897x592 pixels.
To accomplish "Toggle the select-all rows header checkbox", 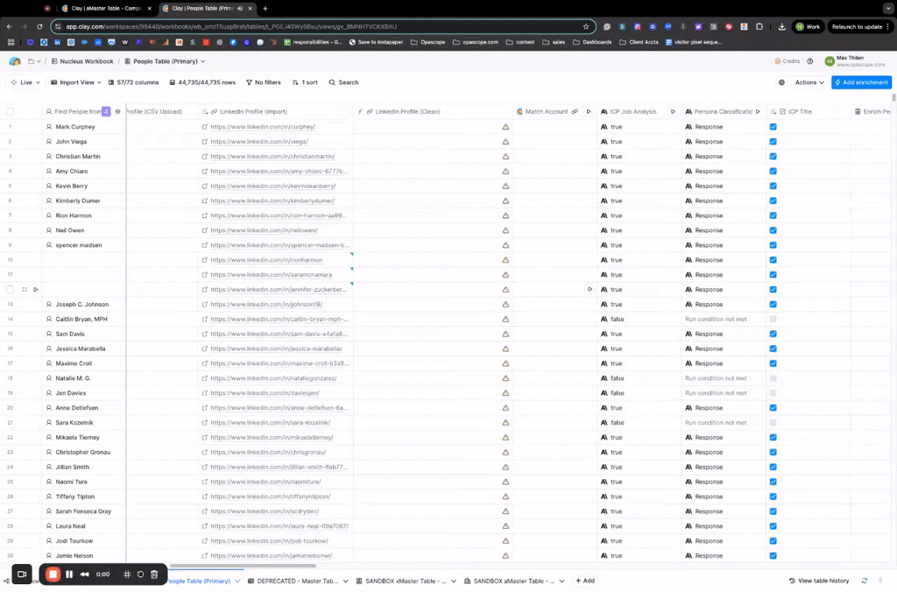I will 11,112.
